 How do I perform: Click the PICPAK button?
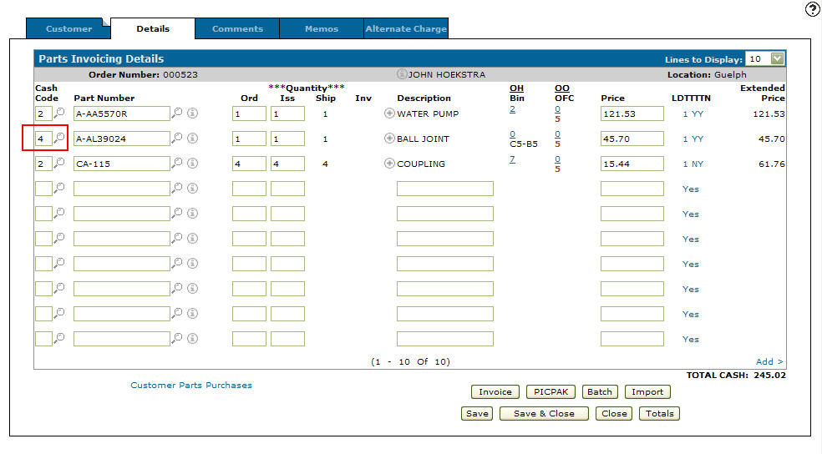[x=551, y=391]
